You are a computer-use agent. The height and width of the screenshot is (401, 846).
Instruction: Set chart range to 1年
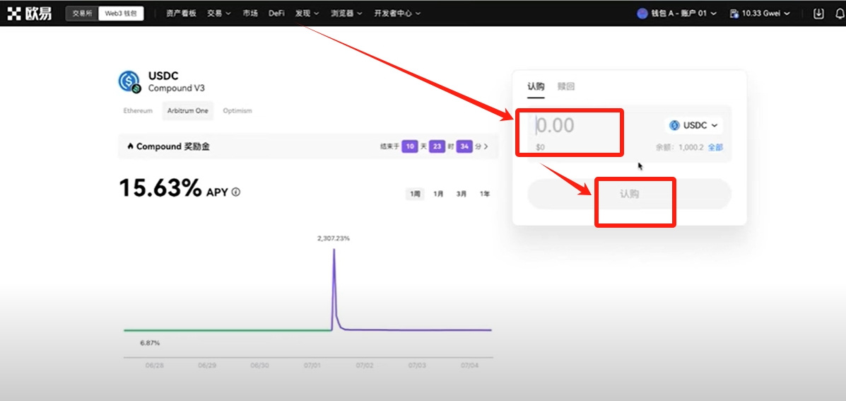(485, 194)
